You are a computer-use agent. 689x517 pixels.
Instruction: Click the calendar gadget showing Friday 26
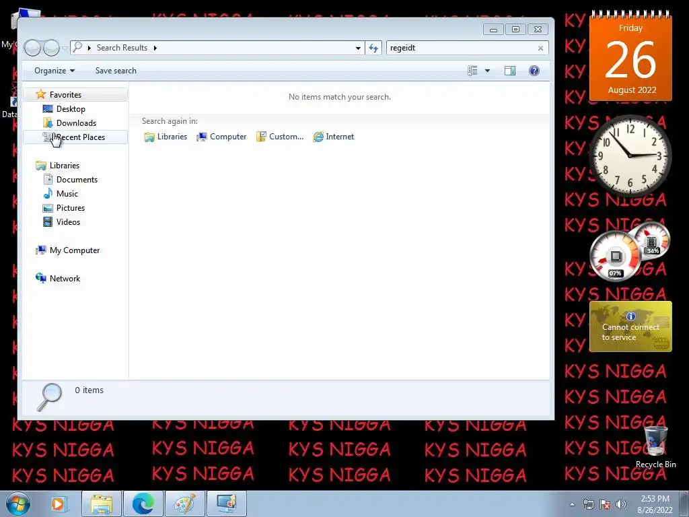(x=630, y=56)
